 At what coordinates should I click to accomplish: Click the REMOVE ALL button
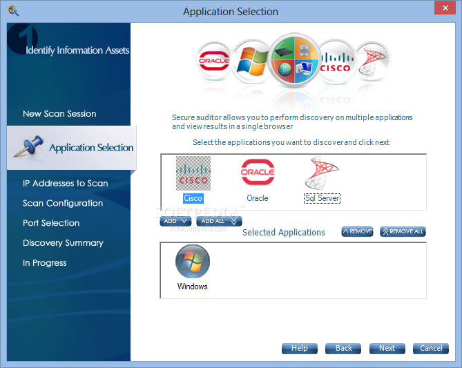pyautogui.click(x=403, y=231)
